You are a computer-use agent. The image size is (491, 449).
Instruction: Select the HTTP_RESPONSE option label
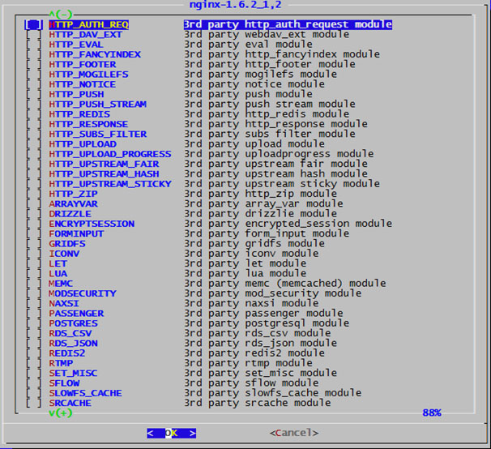pos(88,124)
